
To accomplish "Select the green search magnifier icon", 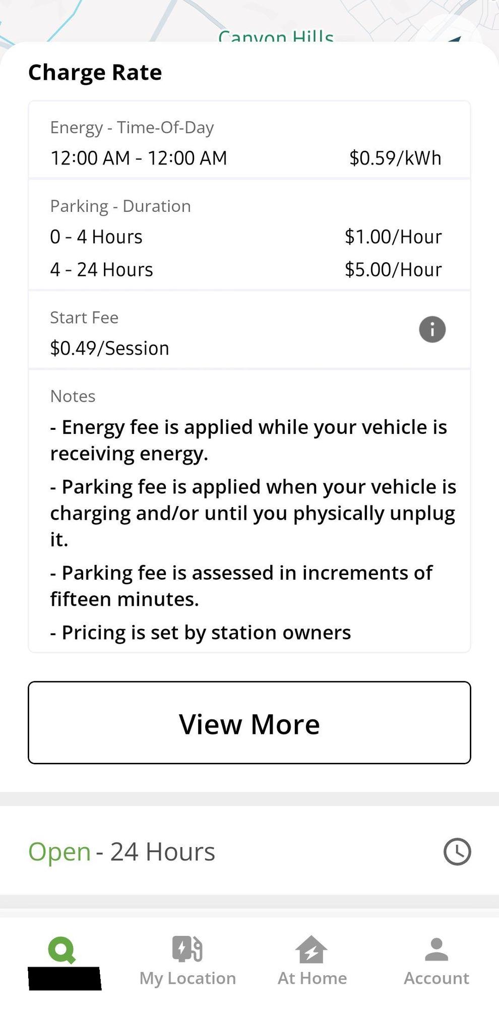I will click(x=62, y=950).
